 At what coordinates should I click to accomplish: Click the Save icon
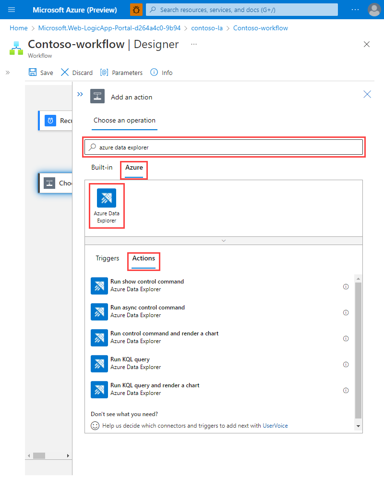pyautogui.click(x=33, y=72)
